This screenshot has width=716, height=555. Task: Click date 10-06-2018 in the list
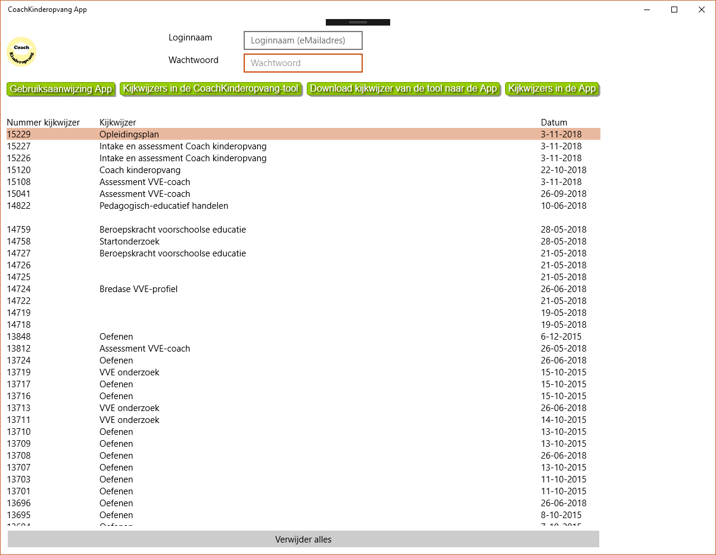[564, 206]
